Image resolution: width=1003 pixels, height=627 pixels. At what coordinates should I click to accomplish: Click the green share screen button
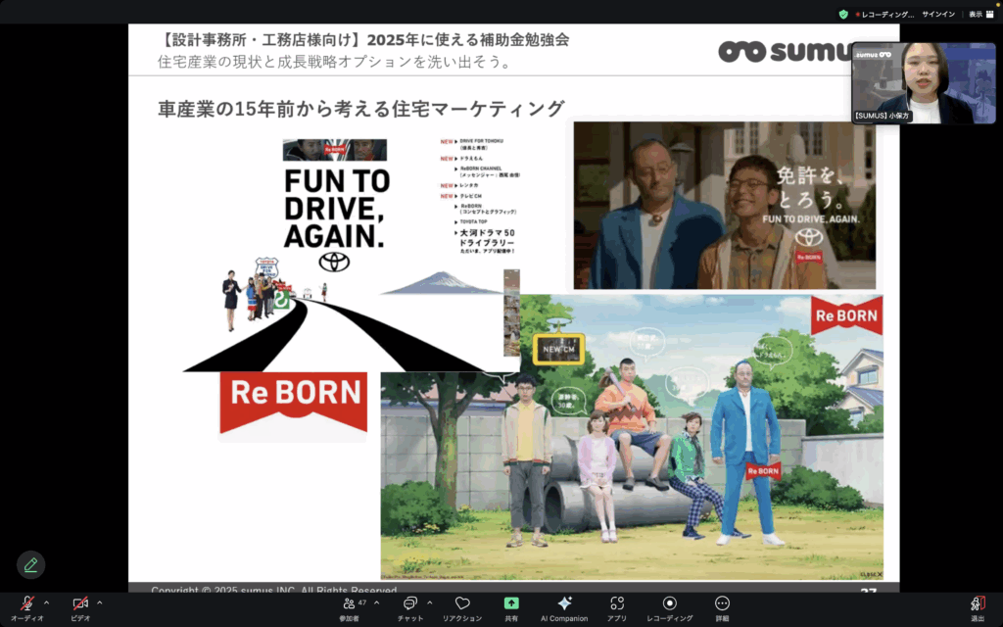pos(511,608)
